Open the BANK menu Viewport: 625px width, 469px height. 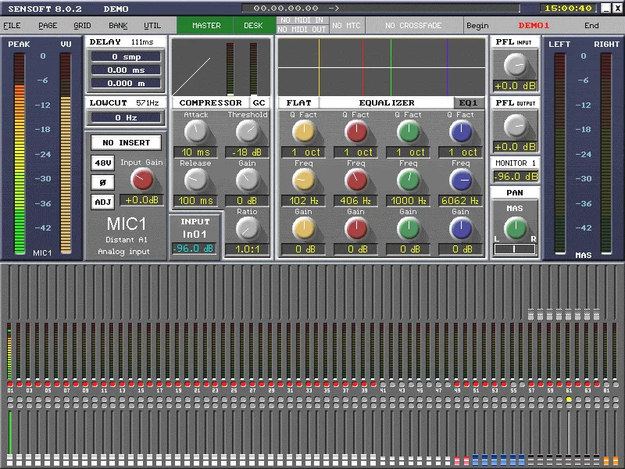tap(118, 26)
